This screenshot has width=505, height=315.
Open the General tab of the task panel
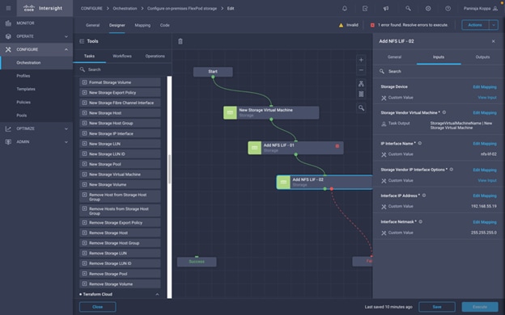point(394,57)
